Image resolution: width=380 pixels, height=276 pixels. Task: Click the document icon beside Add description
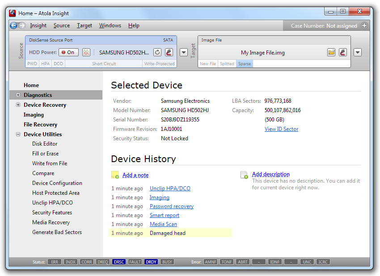click(x=244, y=175)
